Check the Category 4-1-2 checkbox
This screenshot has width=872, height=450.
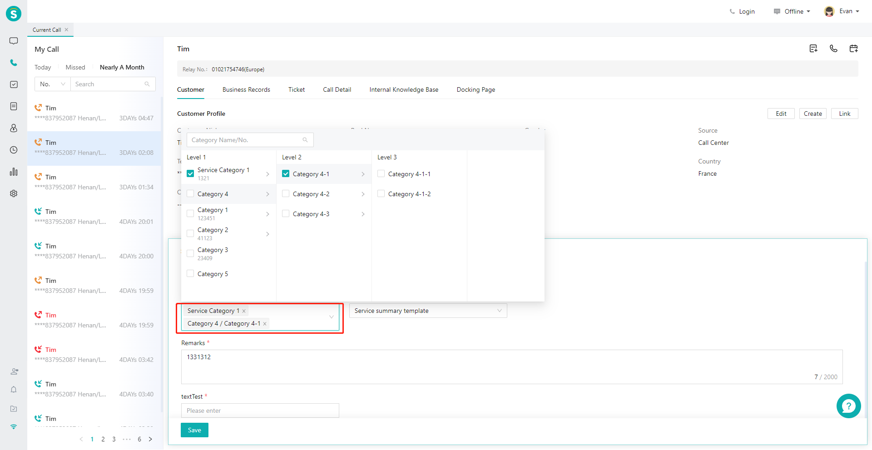381,194
